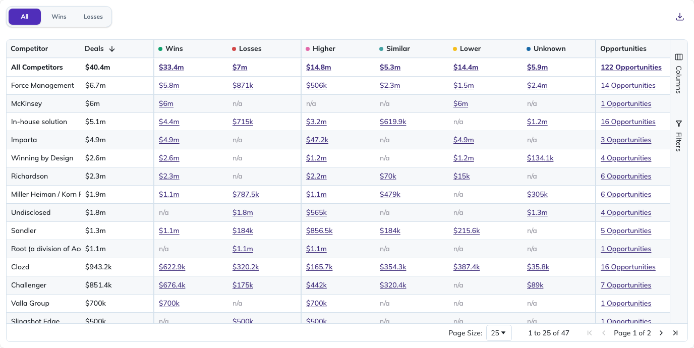The height and width of the screenshot is (348, 694).
Task: Switch the view to All
Action: pyautogui.click(x=25, y=17)
